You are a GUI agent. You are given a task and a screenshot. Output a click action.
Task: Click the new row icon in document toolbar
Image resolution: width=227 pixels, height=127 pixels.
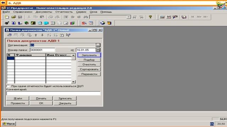(10, 35)
